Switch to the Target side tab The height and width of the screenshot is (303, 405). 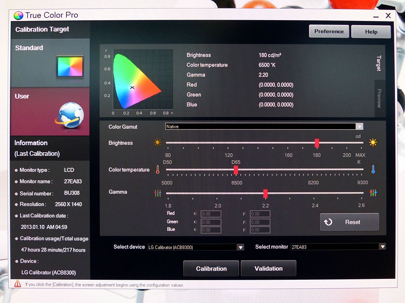[379, 63]
